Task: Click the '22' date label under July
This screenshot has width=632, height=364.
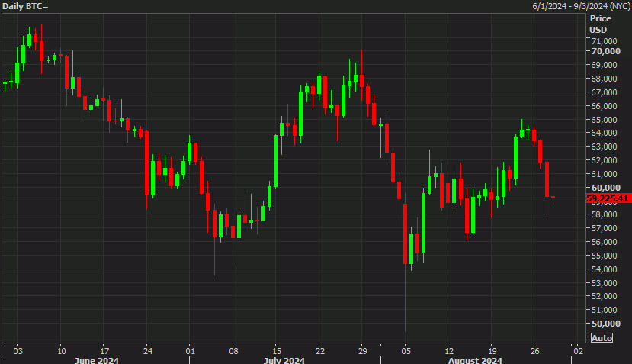Action: (319, 351)
